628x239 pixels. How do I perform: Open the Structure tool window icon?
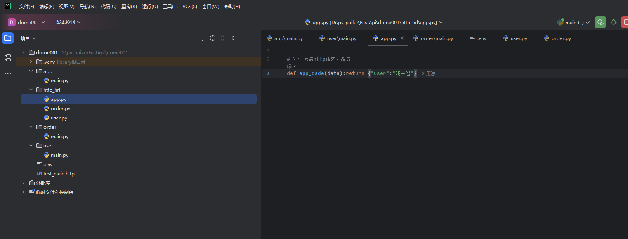8,58
